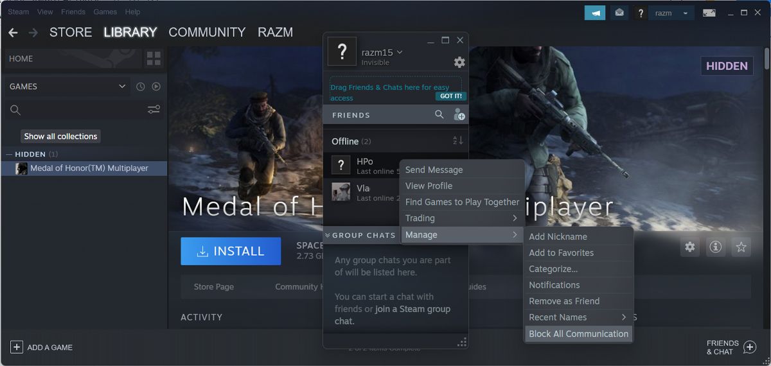Open the RAZM profile tab
The image size is (771, 366).
275,32
